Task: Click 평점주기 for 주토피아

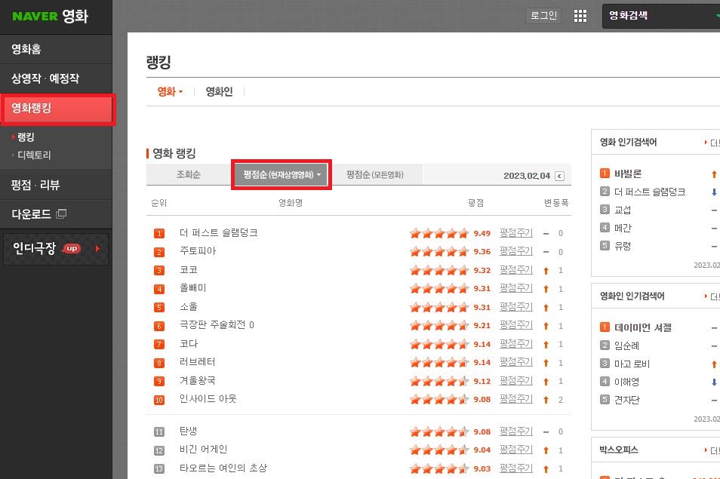Action: click(x=515, y=251)
